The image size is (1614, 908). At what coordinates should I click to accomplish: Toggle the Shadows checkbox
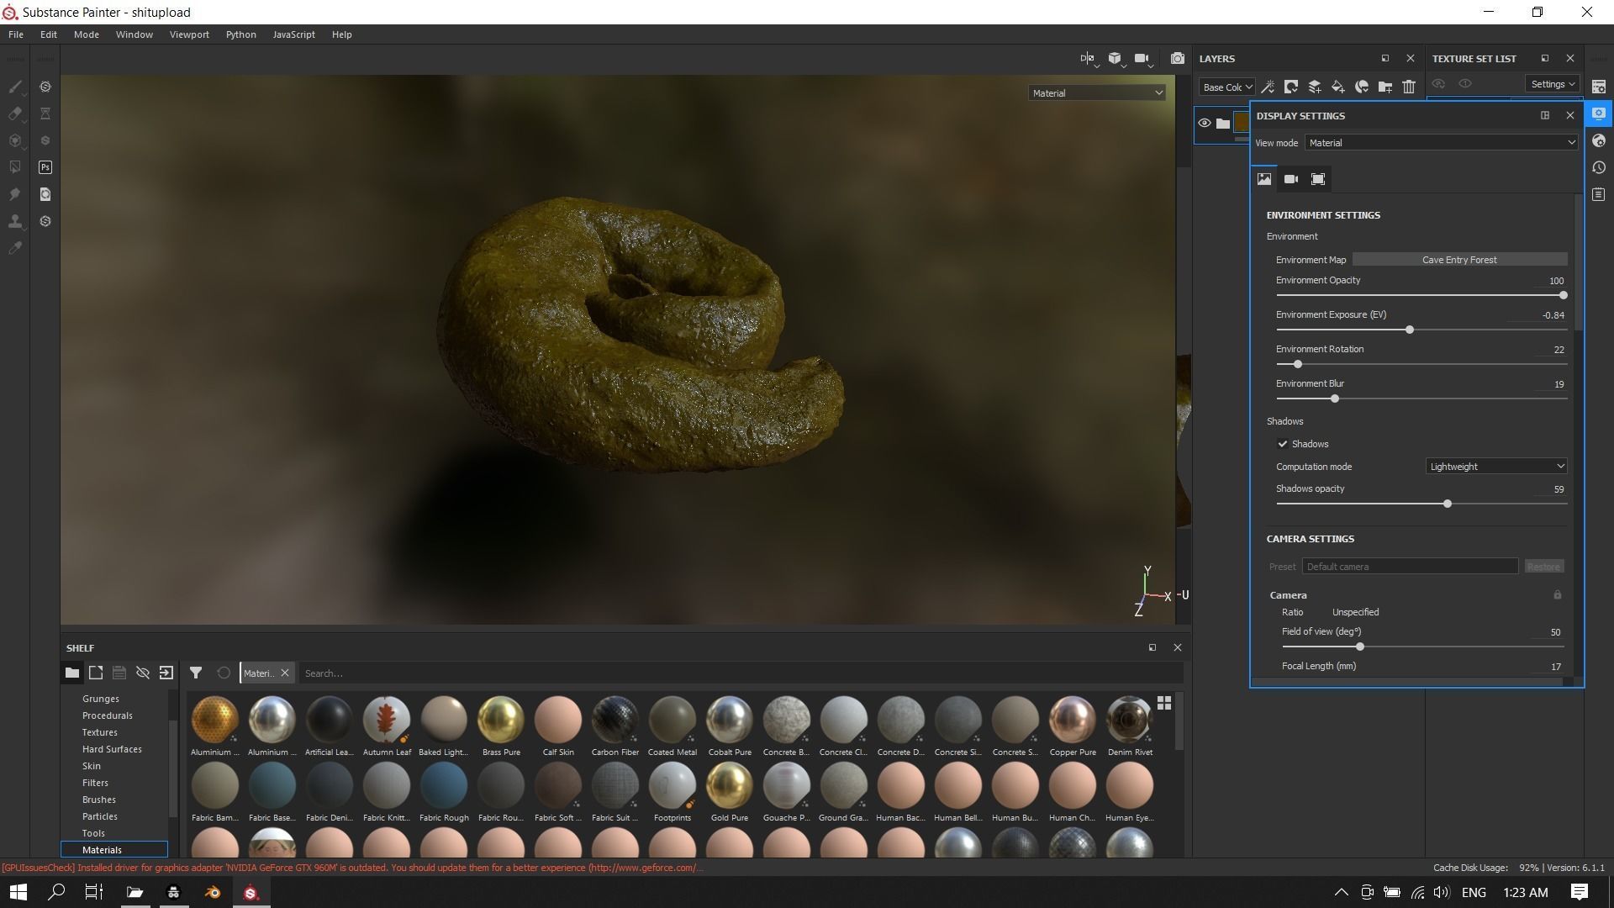pos(1283,444)
